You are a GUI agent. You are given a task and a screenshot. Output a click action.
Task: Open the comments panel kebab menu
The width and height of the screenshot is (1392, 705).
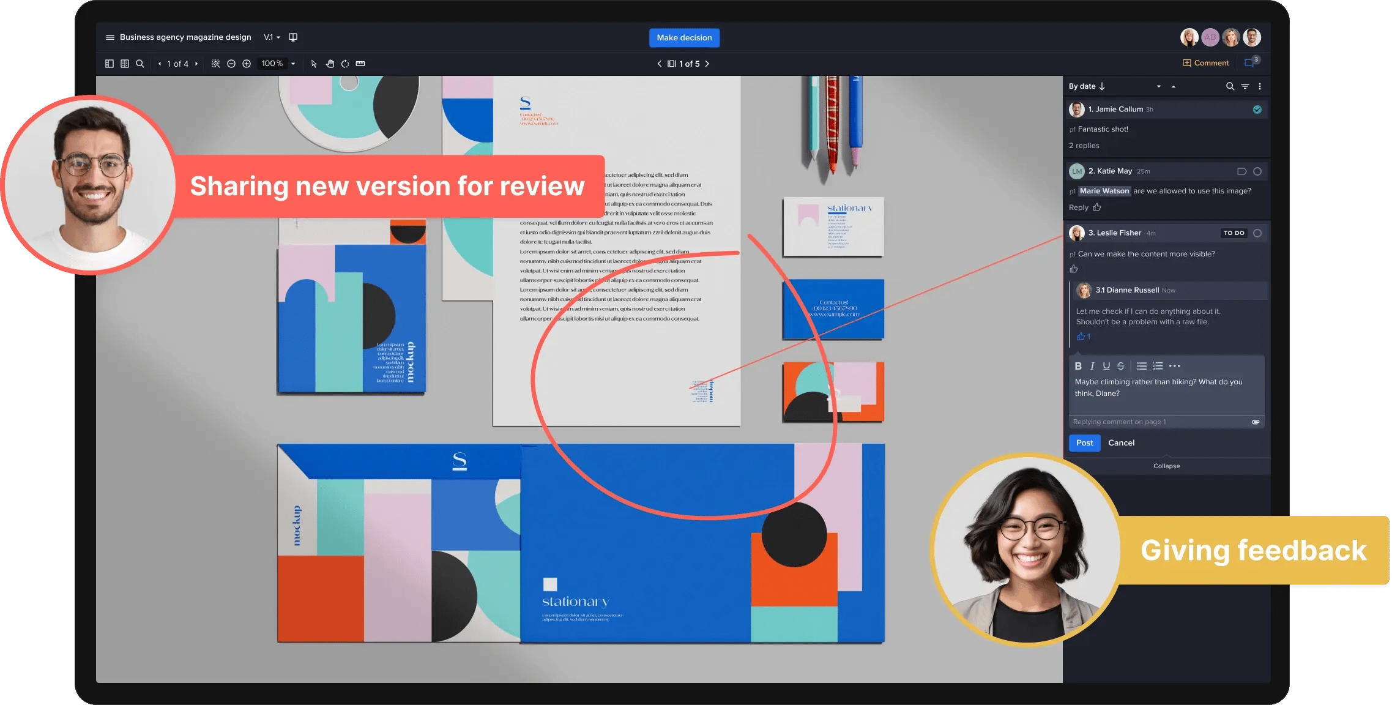pos(1260,86)
